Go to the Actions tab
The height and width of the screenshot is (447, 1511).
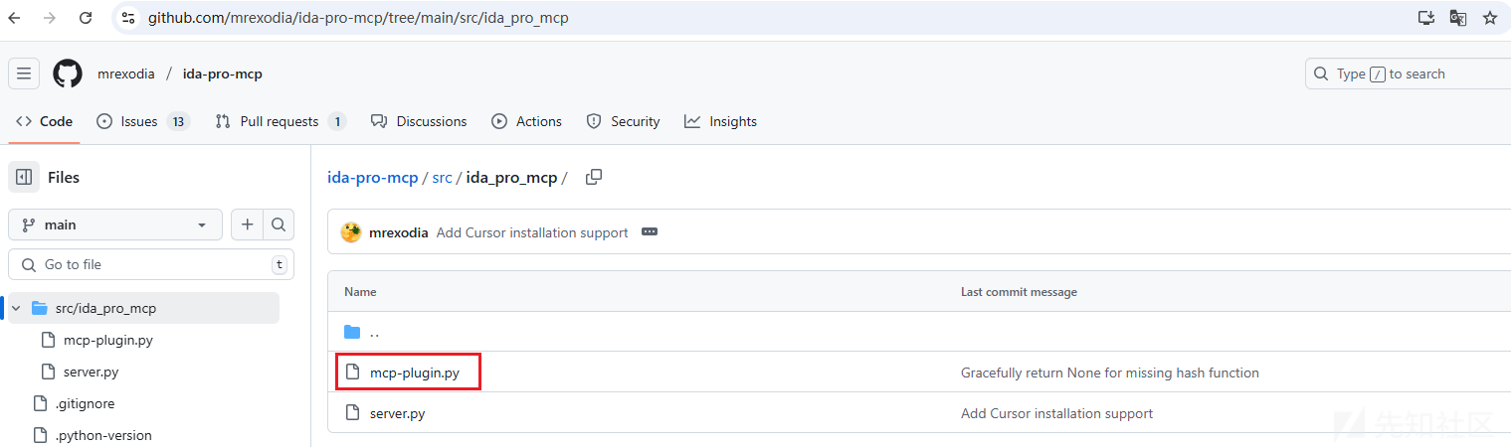click(526, 121)
